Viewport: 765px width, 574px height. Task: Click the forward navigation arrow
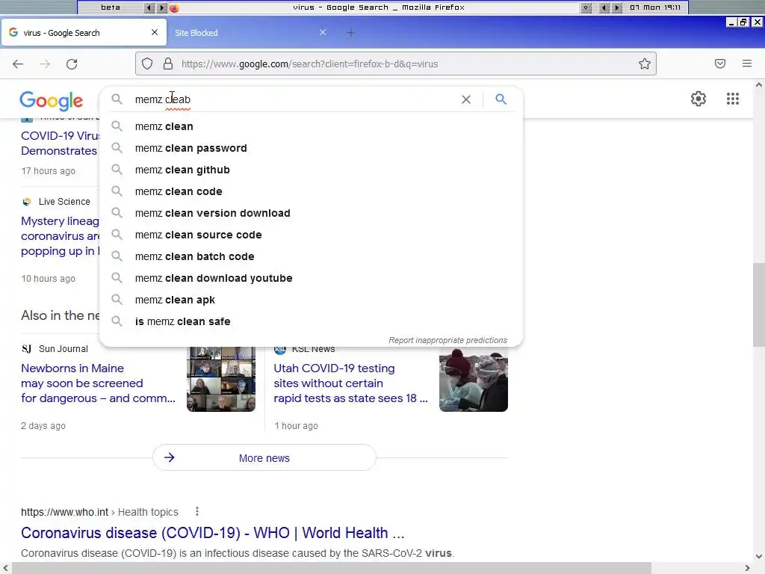point(45,64)
